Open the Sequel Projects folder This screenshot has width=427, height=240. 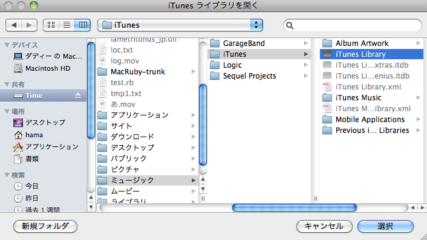pyautogui.click(x=259, y=76)
